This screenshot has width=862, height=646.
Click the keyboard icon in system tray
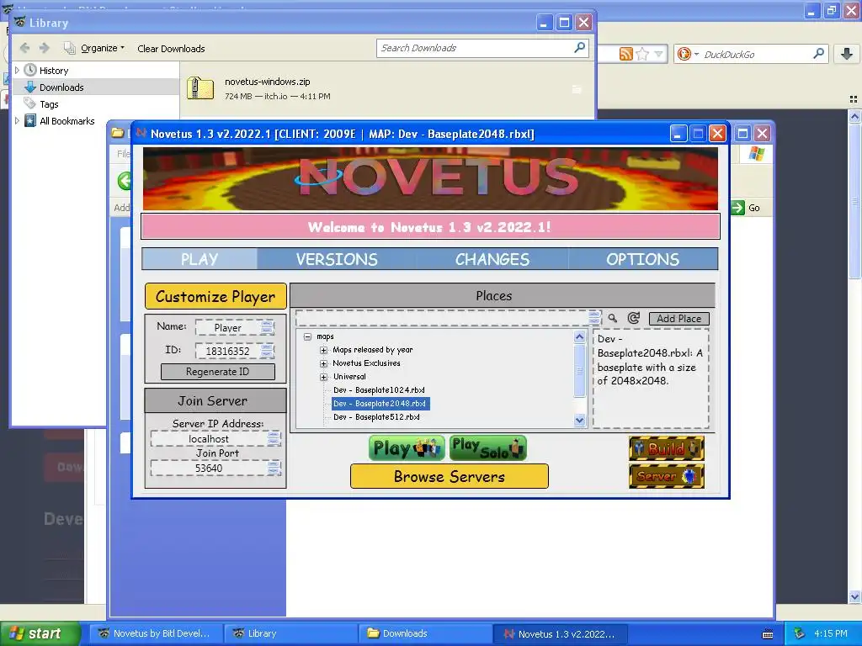pos(768,634)
